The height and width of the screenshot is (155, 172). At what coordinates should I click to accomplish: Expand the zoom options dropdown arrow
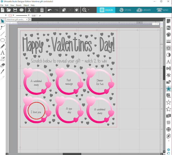(x=88, y=10)
